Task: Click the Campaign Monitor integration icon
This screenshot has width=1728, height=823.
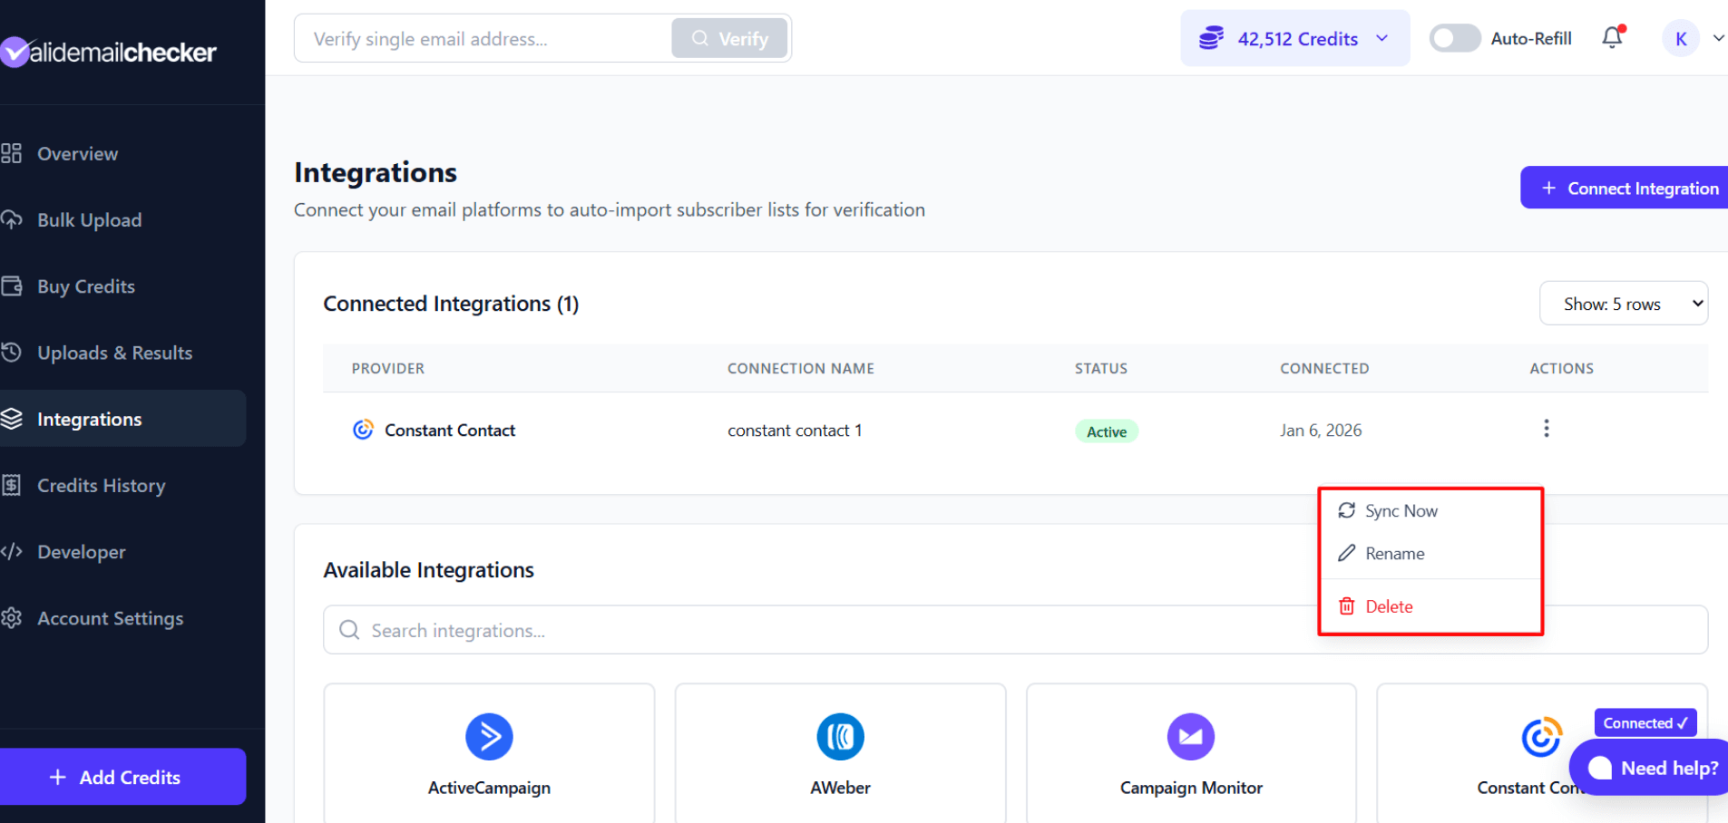Action: 1190,737
